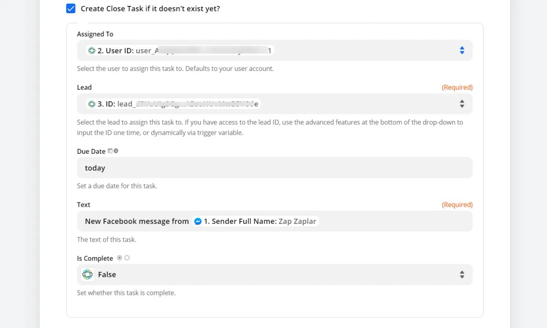Uncheck the Create Close Task checkbox
Screen dimensions: 547x328
(71, 8)
